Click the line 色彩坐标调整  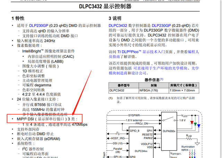coord(33,76)
